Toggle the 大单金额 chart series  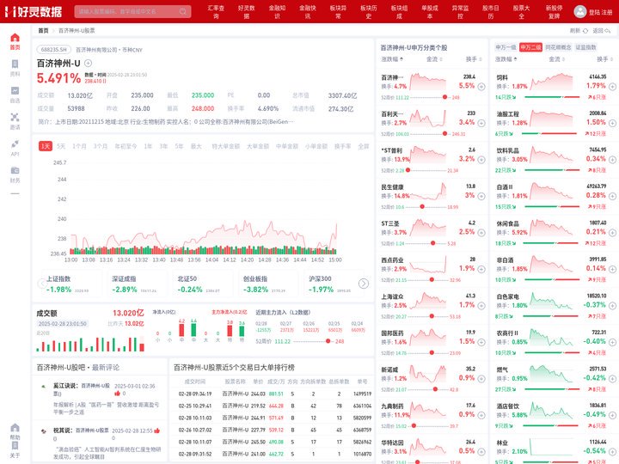click(258, 146)
